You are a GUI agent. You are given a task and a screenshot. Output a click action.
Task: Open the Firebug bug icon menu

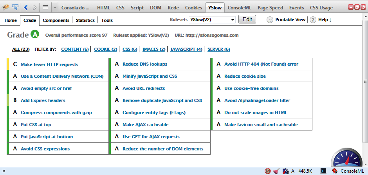5,7
